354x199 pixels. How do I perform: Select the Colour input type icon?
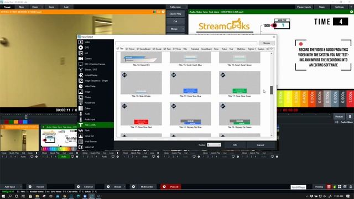click(x=81, y=108)
